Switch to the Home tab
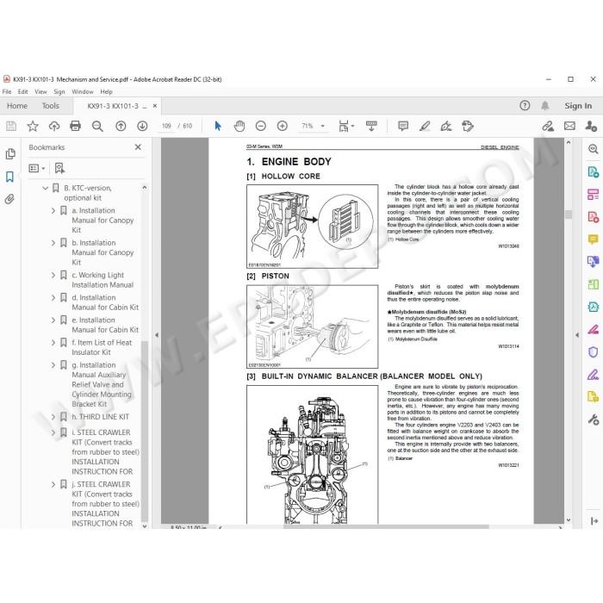 pyautogui.click(x=17, y=106)
